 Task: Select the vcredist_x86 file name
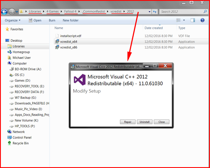click(x=69, y=48)
